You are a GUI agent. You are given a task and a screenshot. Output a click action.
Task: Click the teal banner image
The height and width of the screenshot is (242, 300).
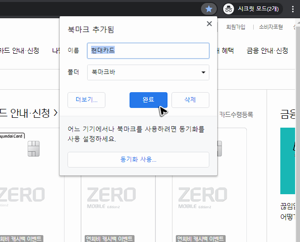click(x=288, y=161)
